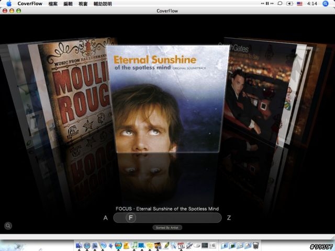Skip to next track in menu bar

(272, 4)
